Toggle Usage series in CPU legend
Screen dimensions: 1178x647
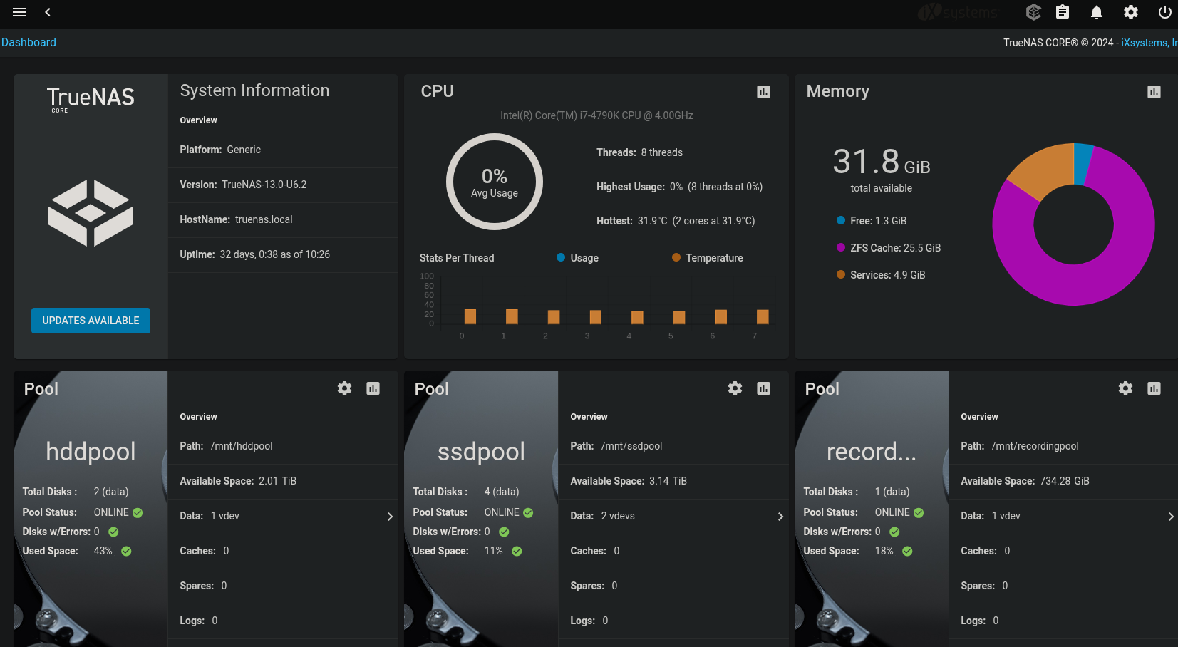pos(578,258)
